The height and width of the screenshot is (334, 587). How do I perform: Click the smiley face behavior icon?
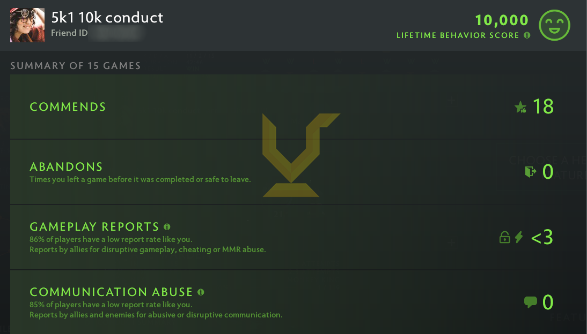pos(554,25)
